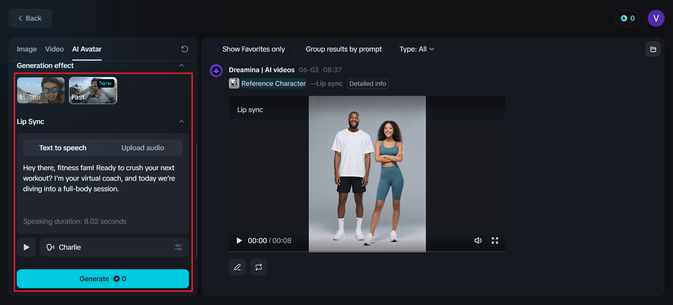673x305 pixels.
Task: Click the '00:00 / 00:08' time display
Action: click(270, 241)
